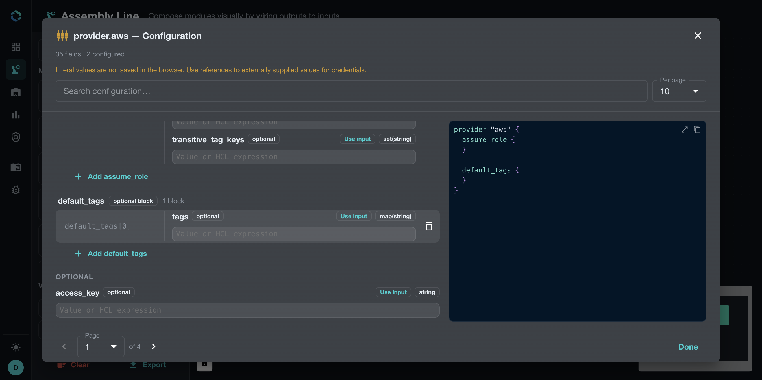Open the Per page dropdown
The width and height of the screenshot is (762, 380).
click(x=679, y=91)
